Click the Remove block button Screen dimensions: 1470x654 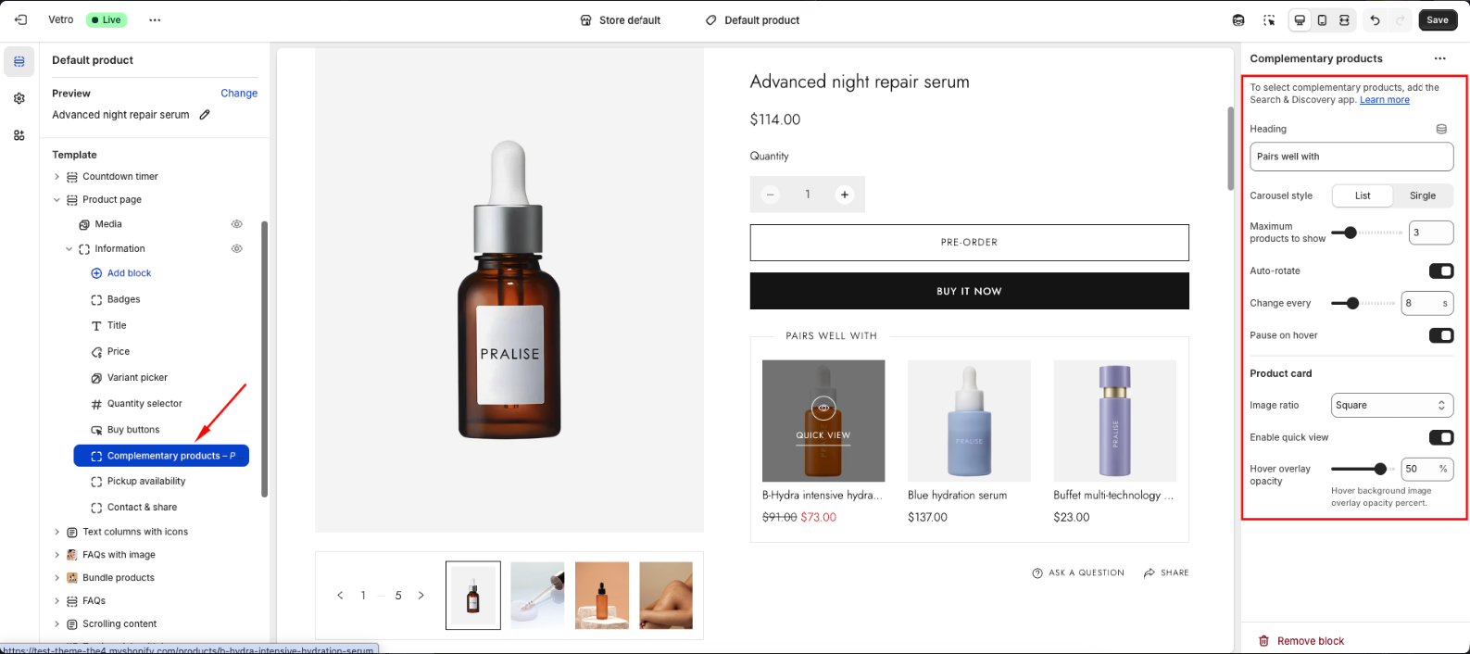click(x=1310, y=641)
